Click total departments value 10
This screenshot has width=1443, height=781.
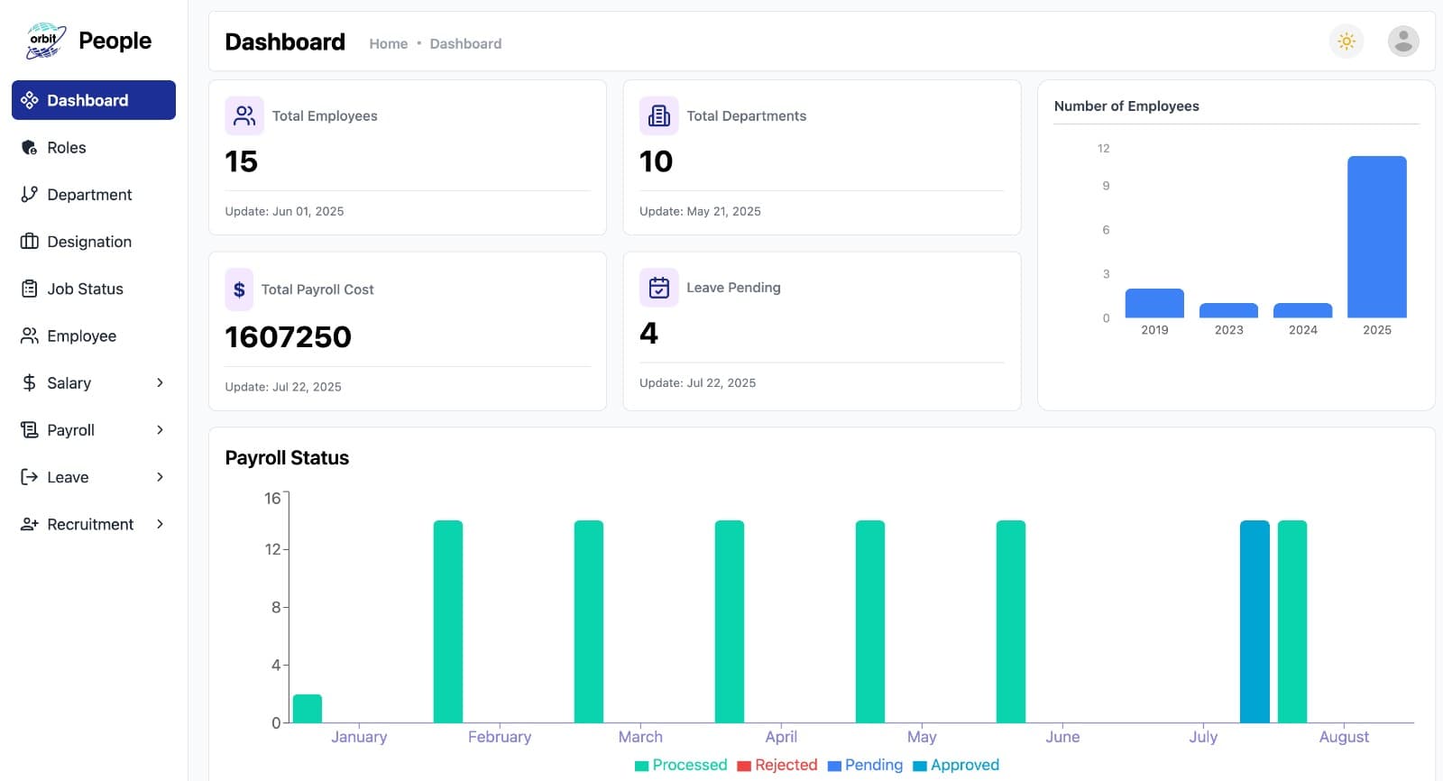[x=657, y=161]
